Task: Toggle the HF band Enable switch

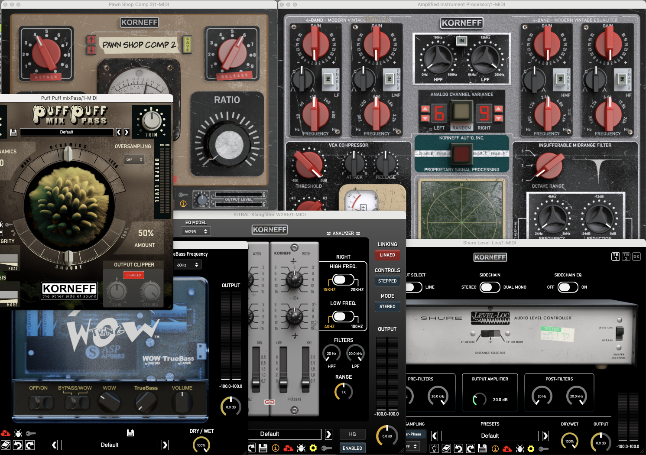Action: pos(622,78)
